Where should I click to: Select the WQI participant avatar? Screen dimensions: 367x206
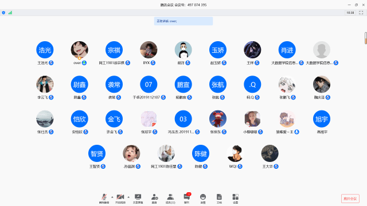(235, 153)
